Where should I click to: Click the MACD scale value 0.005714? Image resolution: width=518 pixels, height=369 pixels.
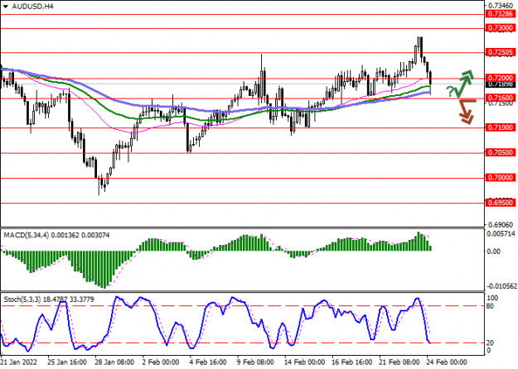[x=501, y=234]
